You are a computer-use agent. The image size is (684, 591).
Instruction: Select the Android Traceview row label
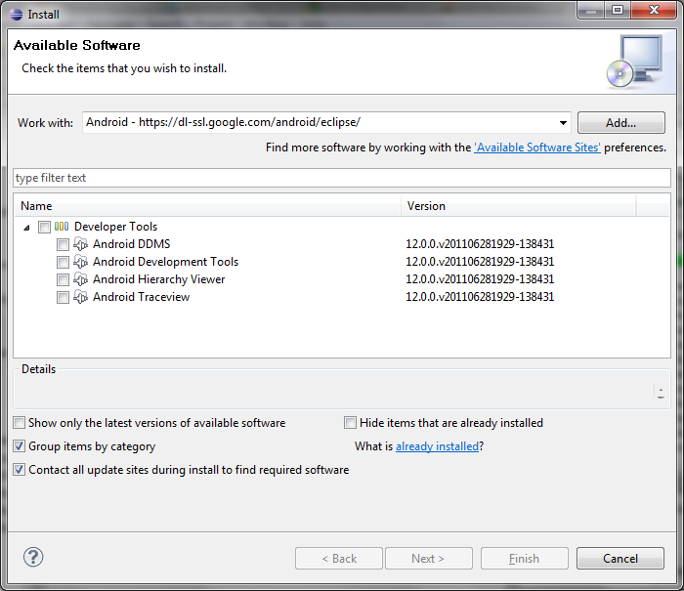pos(141,297)
